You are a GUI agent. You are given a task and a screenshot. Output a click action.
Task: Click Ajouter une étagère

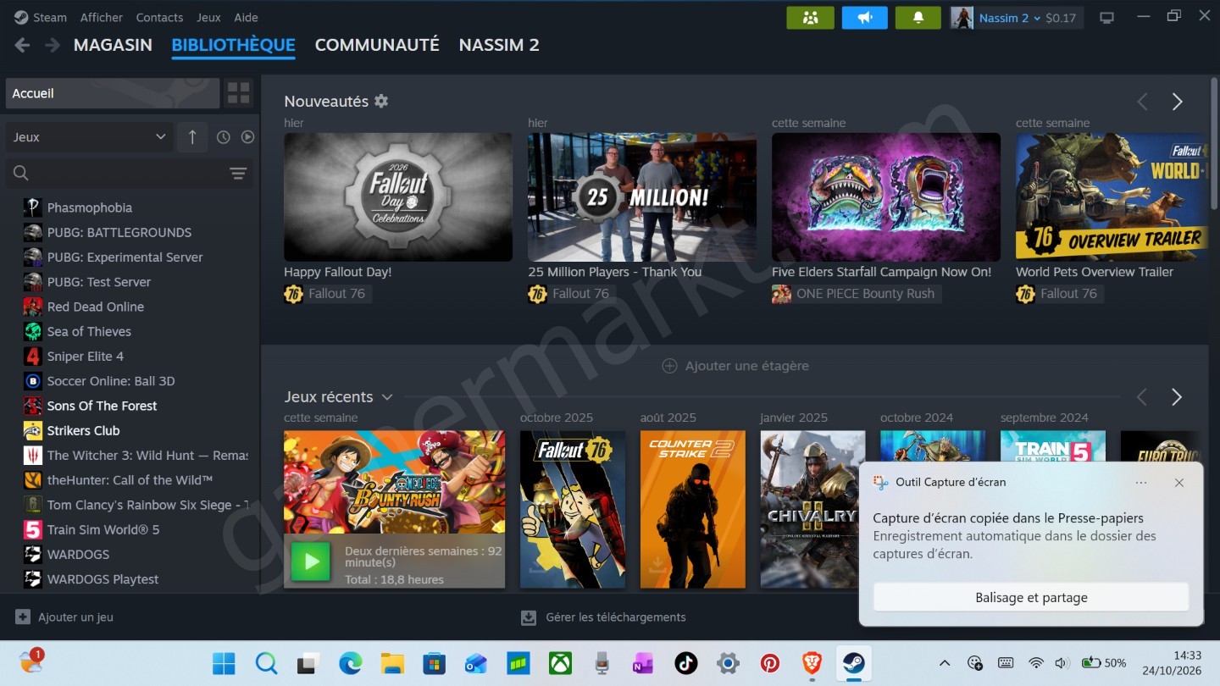point(735,366)
